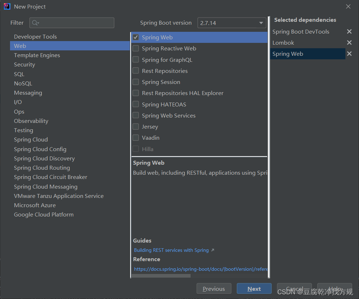Enable Spring Web Services checkbox
This screenshot has width=359, height=299.
(136, 115)
